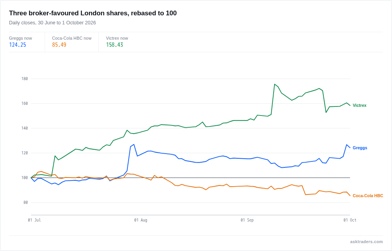Click the 80 y-axis tick label
This screenshot has height=251, width=392.
point(25,202)
